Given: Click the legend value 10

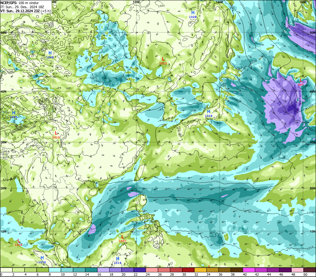Looking at the screenshot, I should (63, 274).
